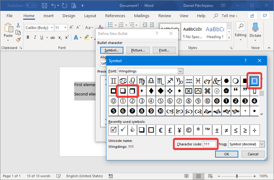Click the Font... button in Define New Bullet

point(164,50)
